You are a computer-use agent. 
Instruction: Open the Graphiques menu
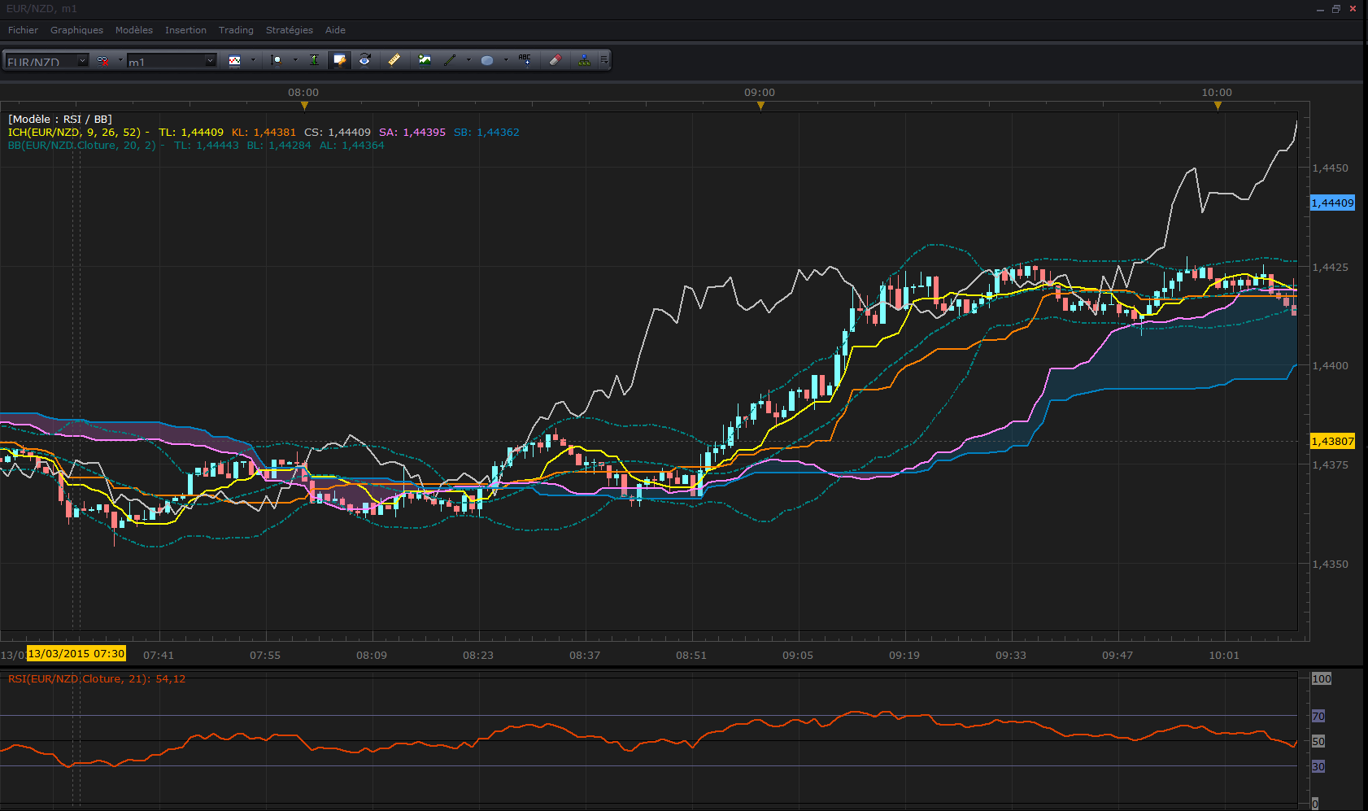pos(77,30)
